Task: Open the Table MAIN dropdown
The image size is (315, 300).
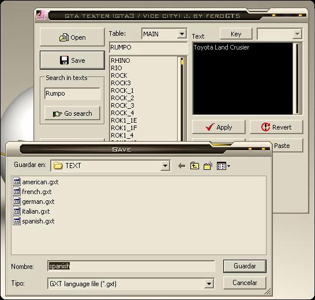Action: coord(182,34)
